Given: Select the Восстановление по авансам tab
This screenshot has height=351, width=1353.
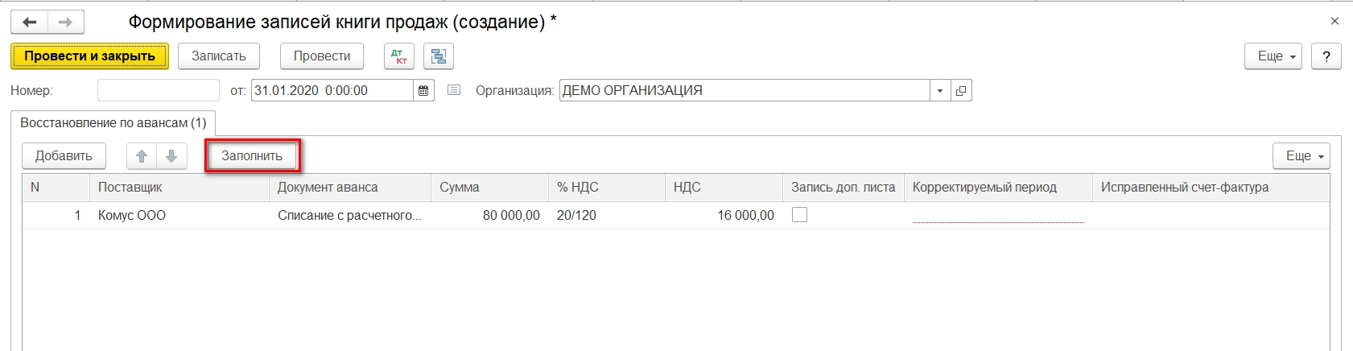Looking at the screenshot, I should pos(113,123).
